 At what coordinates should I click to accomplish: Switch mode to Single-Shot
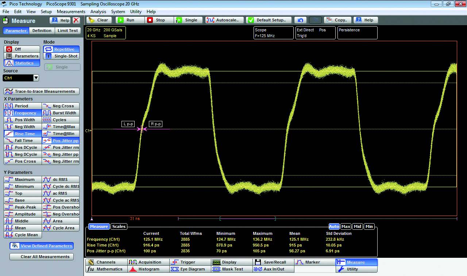61,56
